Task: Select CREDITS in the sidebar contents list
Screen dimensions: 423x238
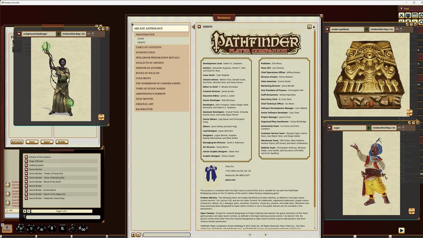Action: click(x=141, y=42)
